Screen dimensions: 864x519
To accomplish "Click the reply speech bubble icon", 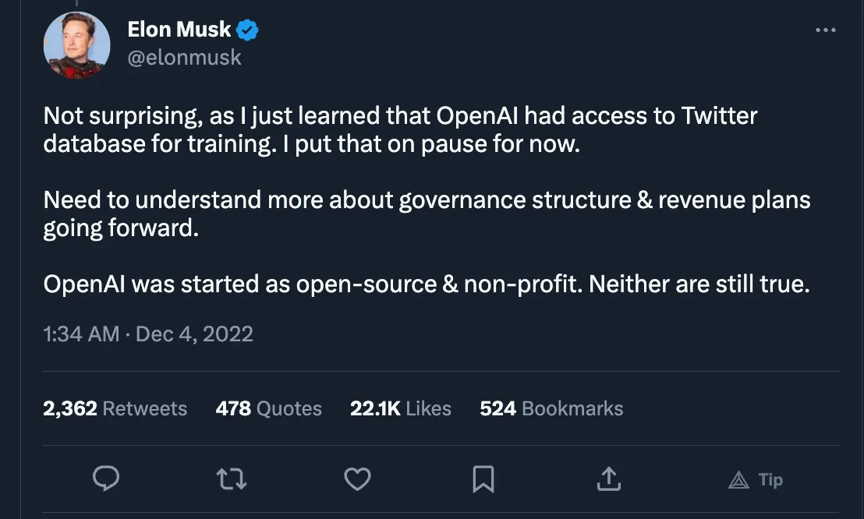I will 106,478.
